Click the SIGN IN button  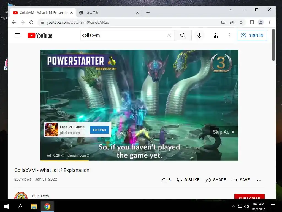point(252,35)
